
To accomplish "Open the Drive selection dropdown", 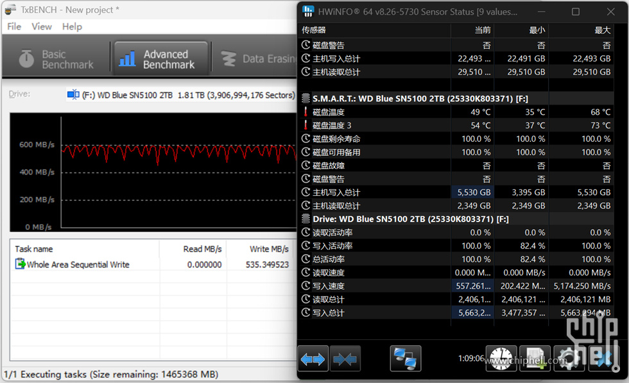I will click(181, 95).
